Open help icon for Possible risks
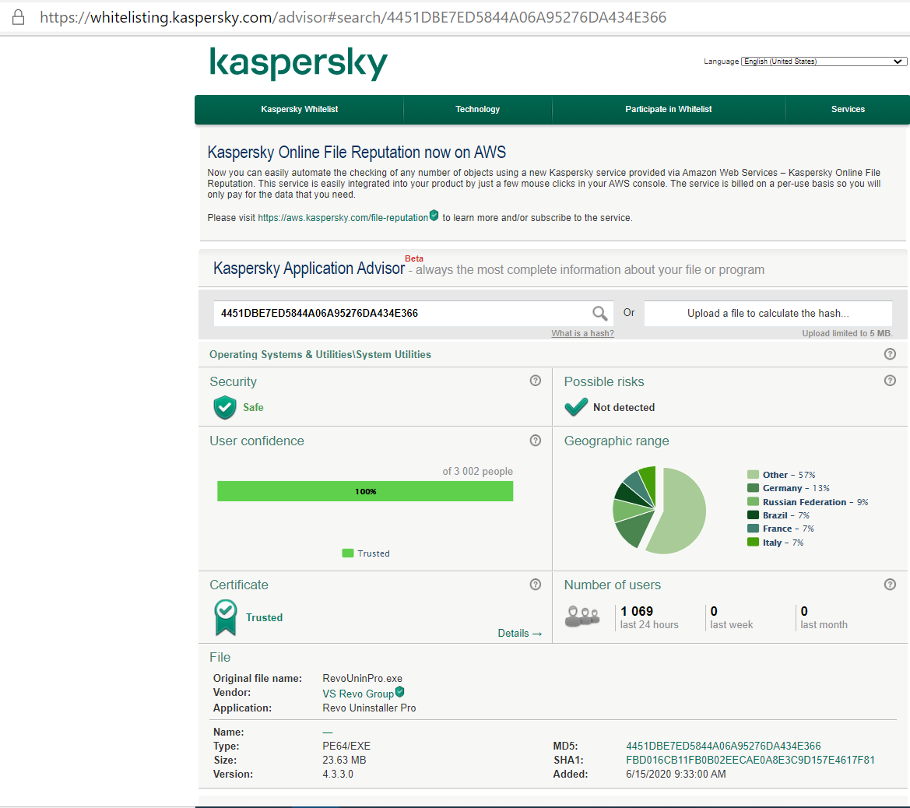 [890, 381]
